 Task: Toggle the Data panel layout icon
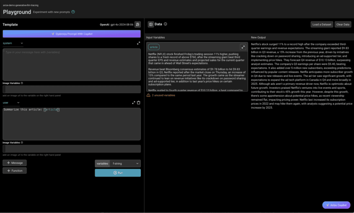151,24
